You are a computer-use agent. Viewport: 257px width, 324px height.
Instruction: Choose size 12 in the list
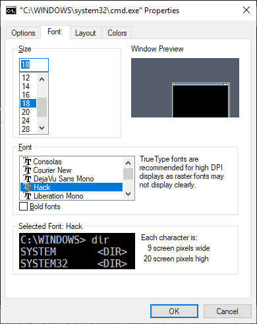(x=28, y=78)
